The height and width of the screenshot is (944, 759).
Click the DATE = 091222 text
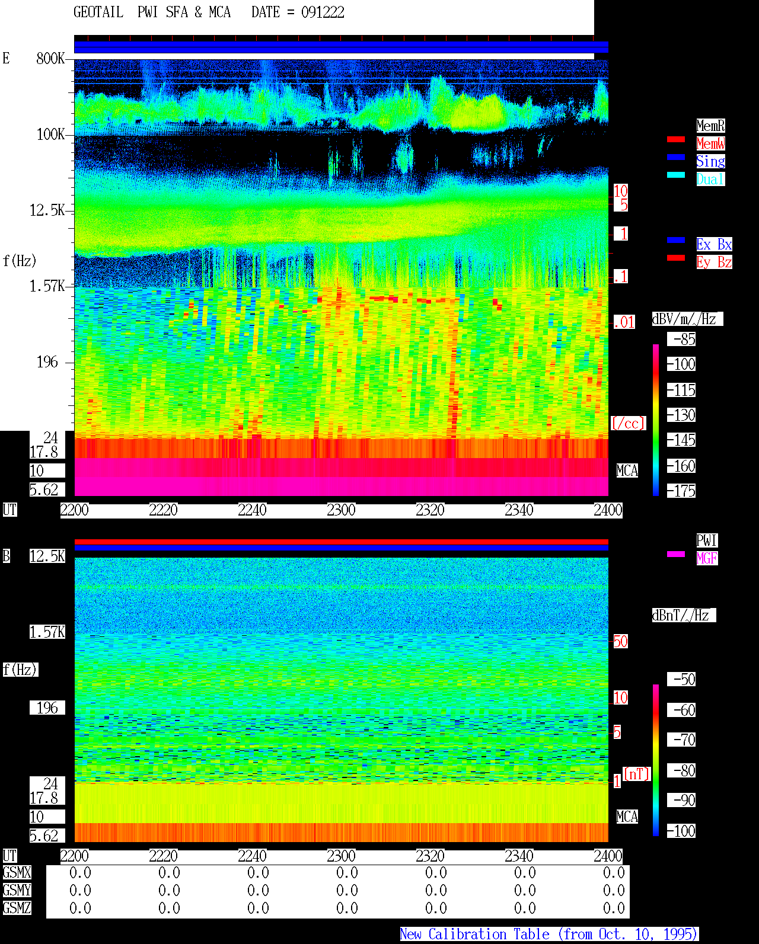(x=298, y=12)
